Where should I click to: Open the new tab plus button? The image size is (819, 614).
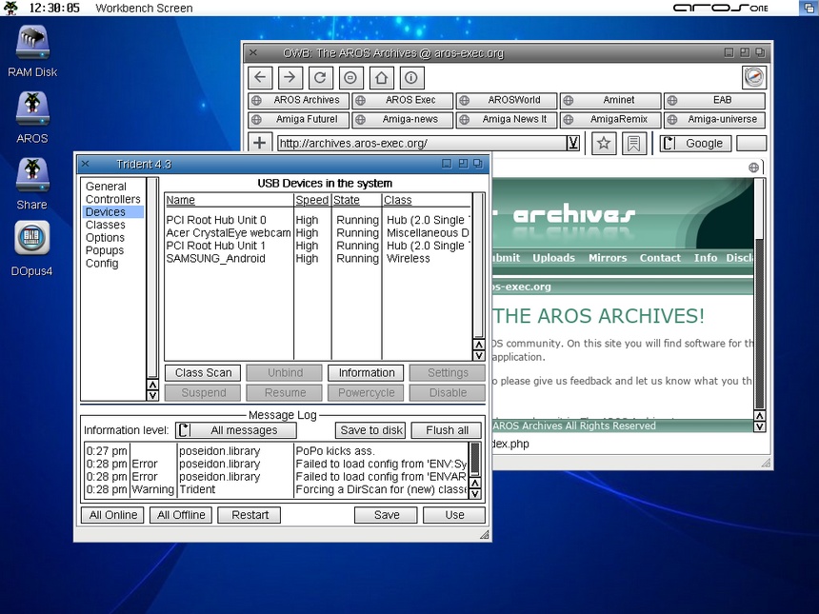260,143
